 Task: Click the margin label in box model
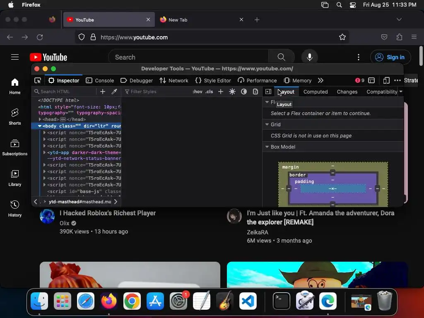(290, 167)
